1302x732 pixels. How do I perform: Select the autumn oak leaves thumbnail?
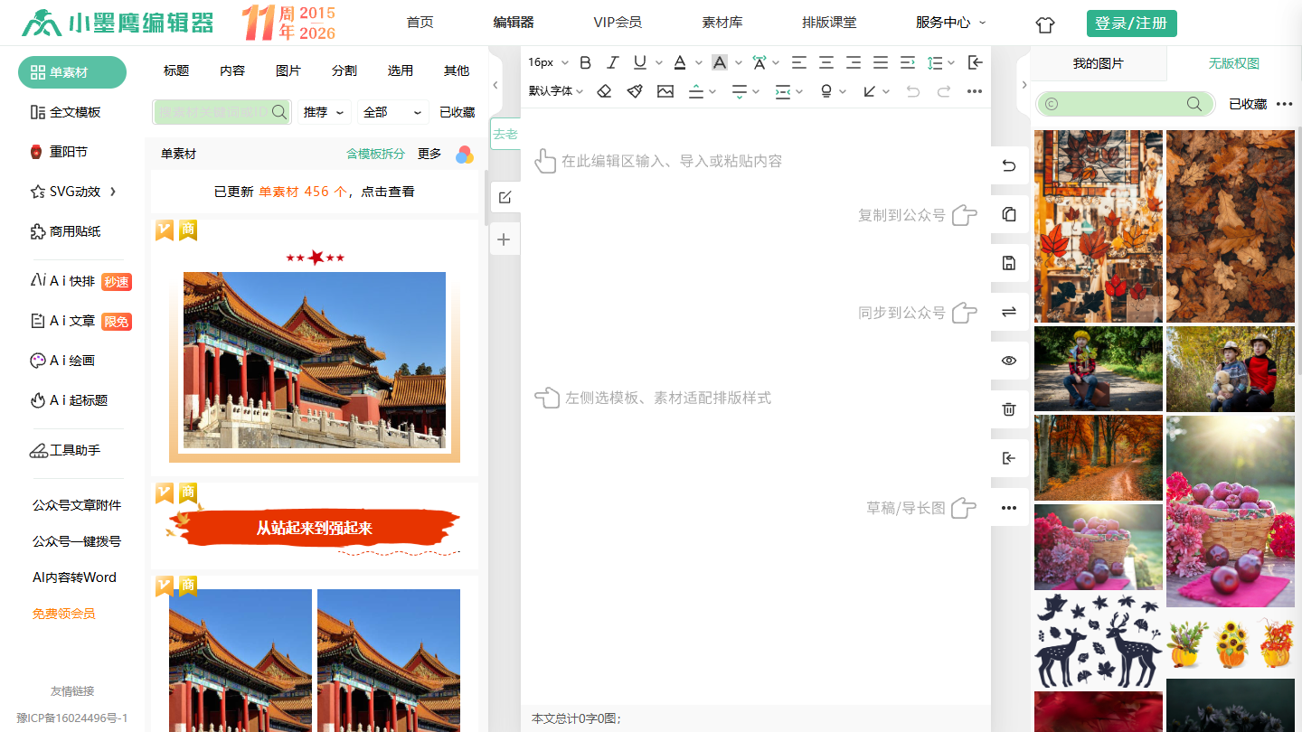pyautogui.click(x=1231, y=226)
